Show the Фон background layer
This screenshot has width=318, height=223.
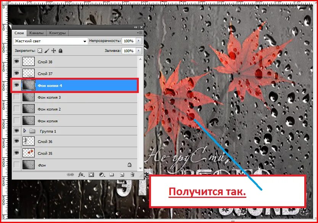point(16,165)
